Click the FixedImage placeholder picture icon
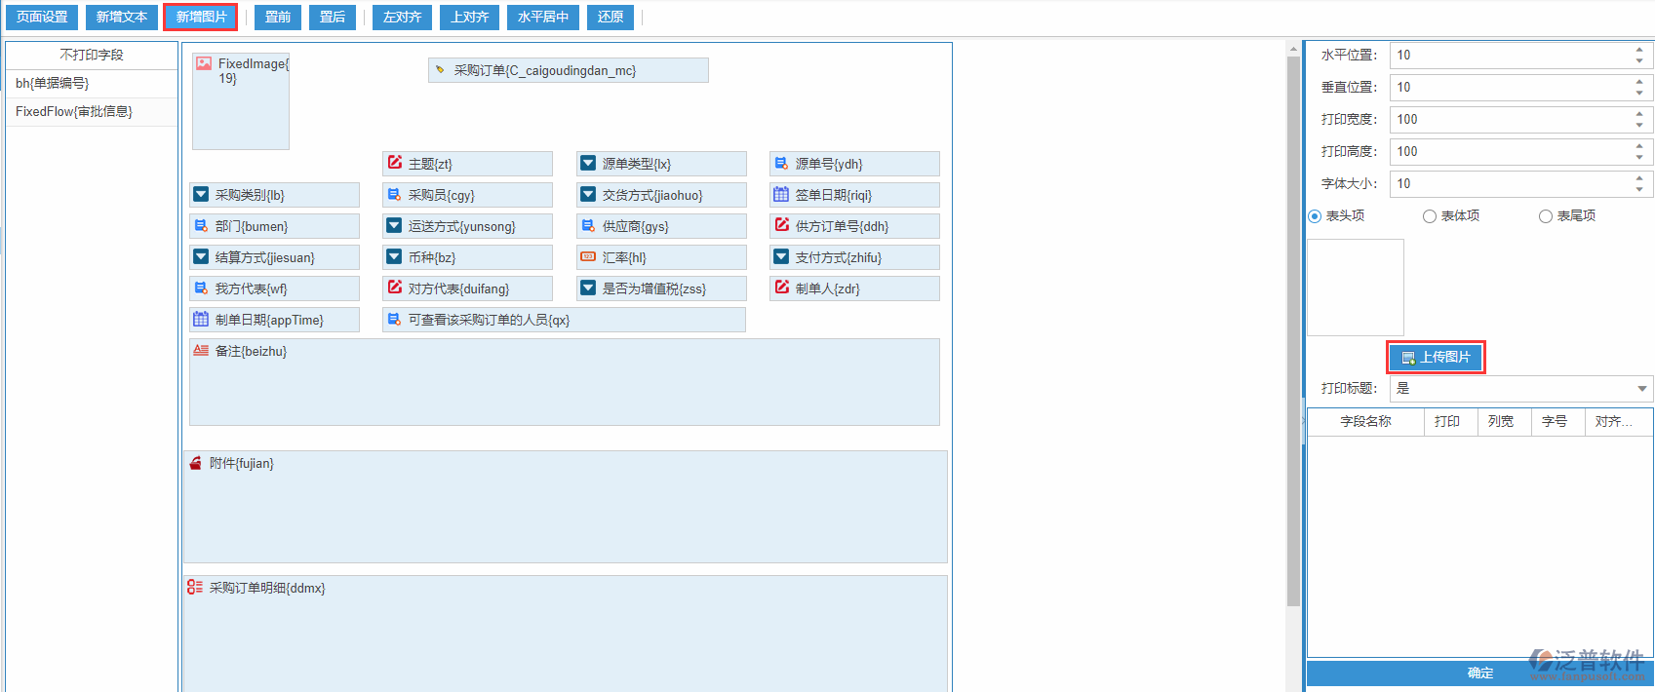Image resolution: width=1655 pixels, height=692 pixels. [x=204, y=63]
